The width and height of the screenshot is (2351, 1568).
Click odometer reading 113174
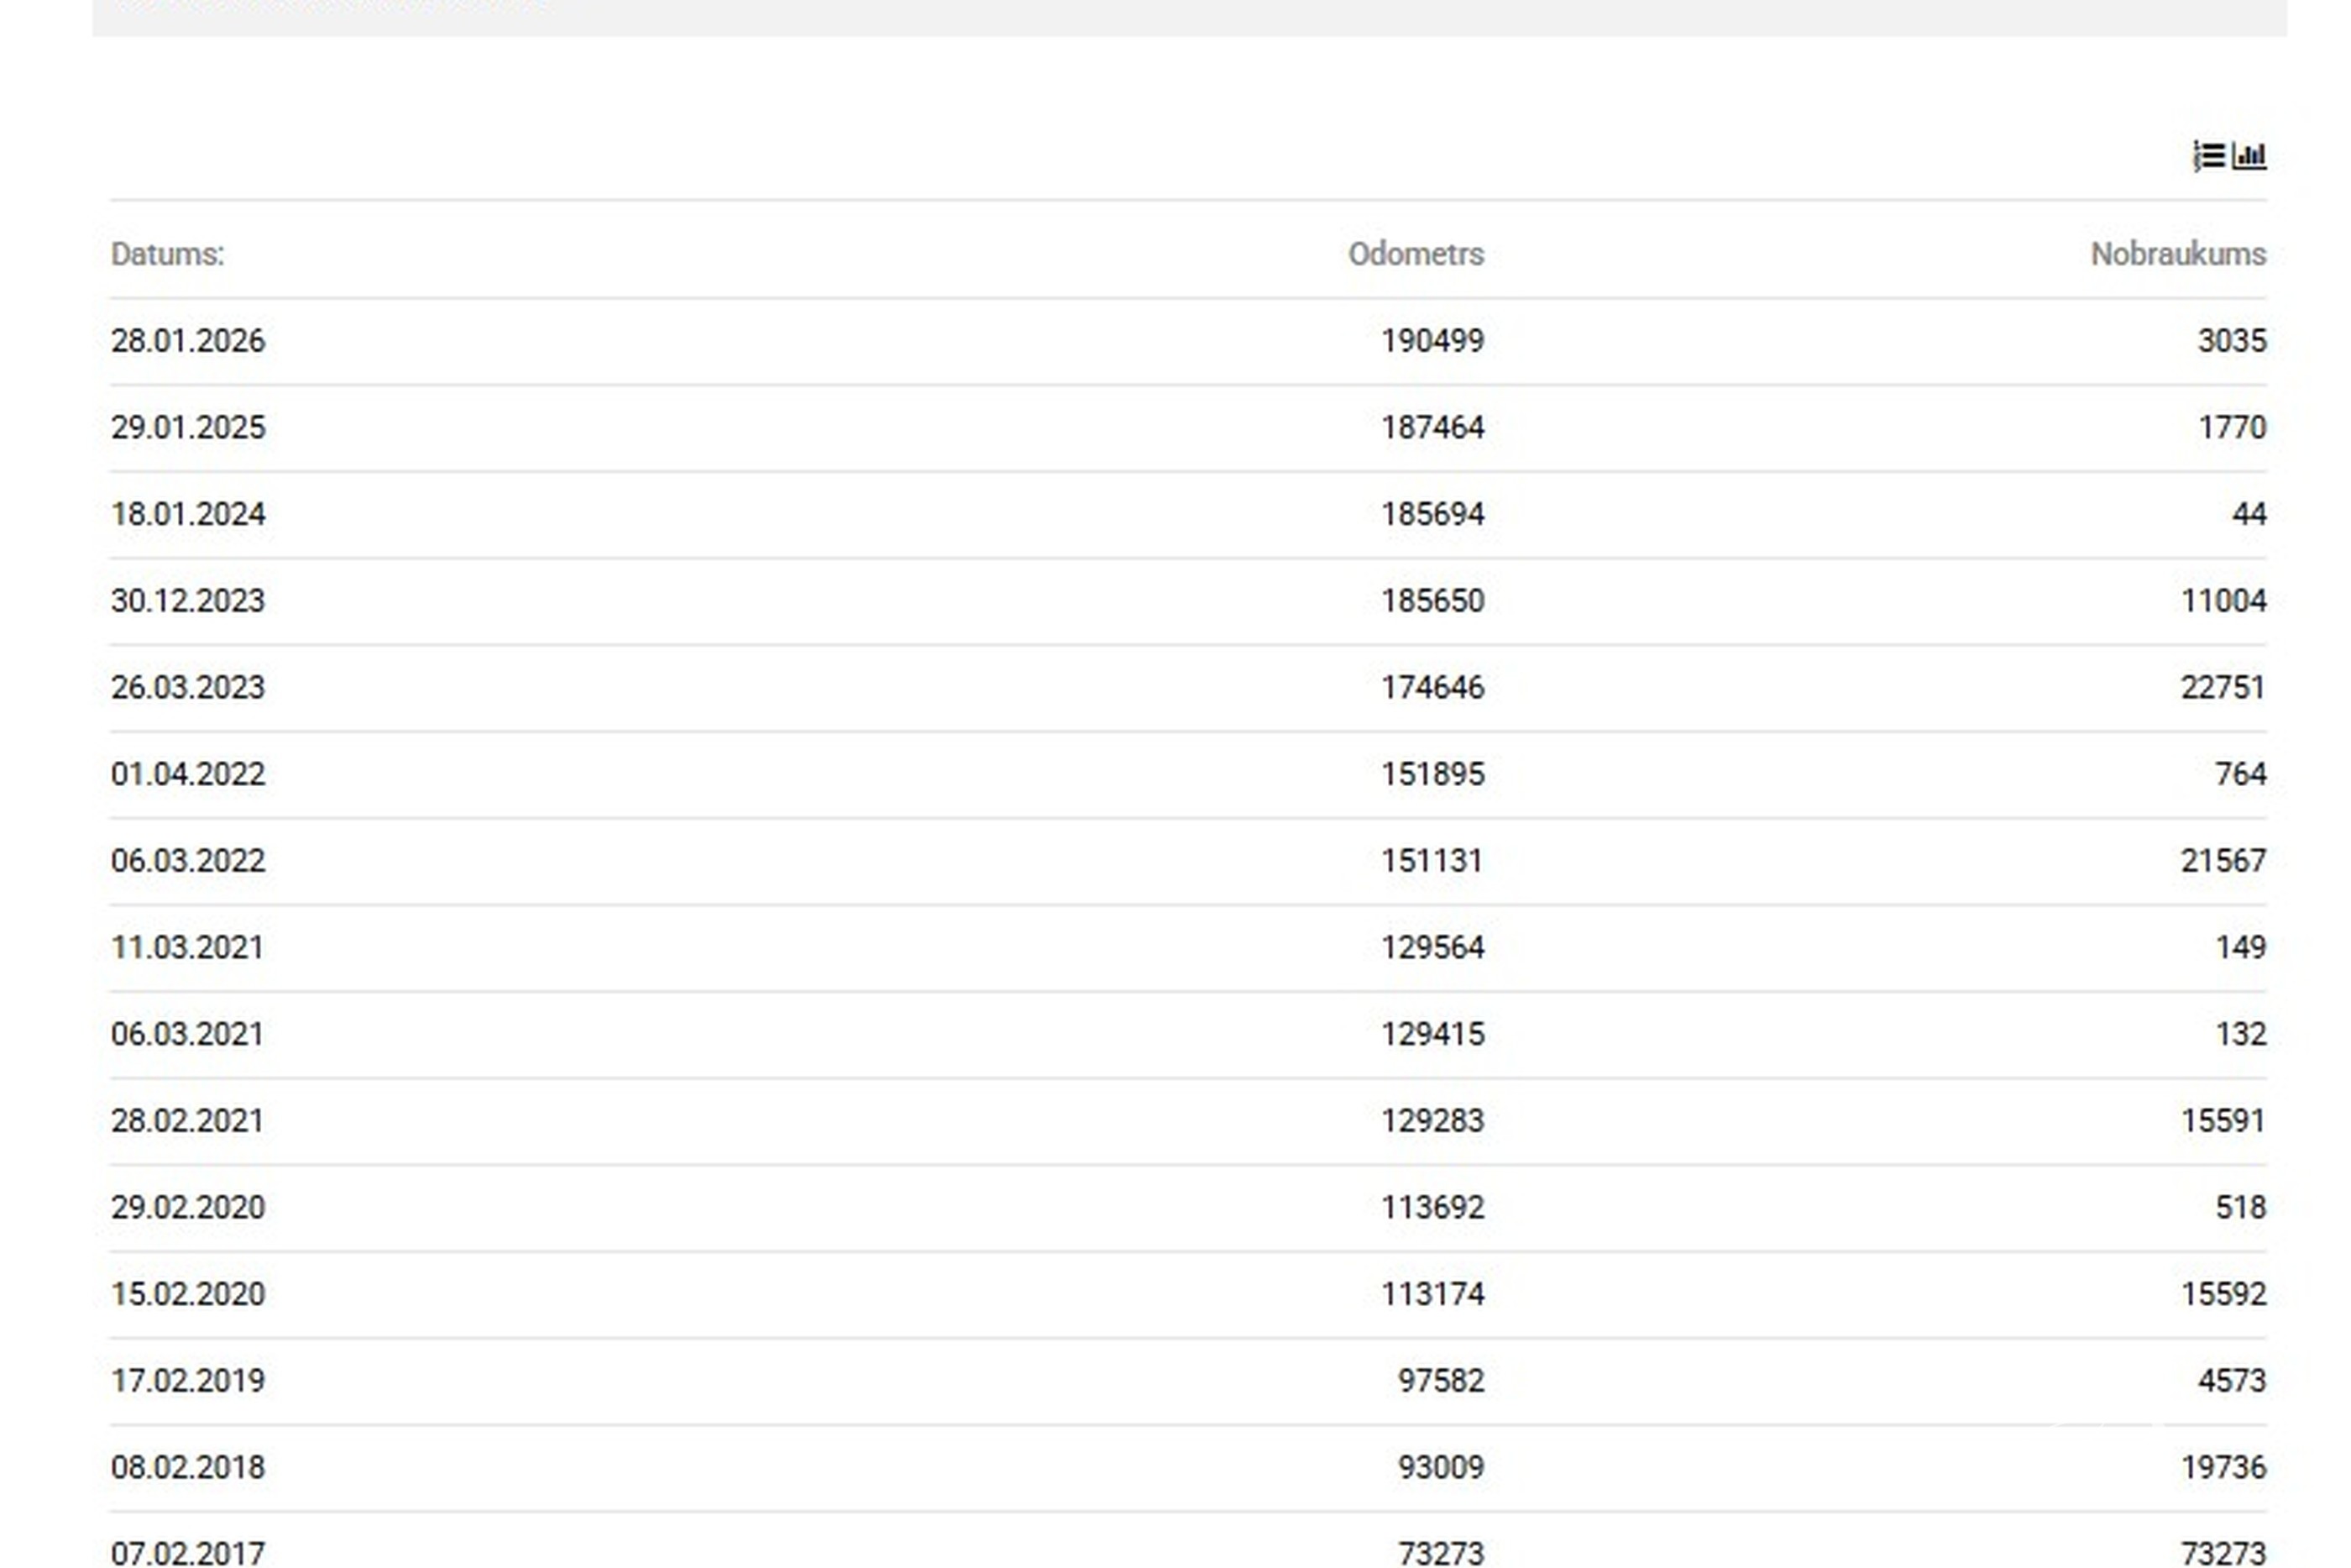coord(1432,1294)
